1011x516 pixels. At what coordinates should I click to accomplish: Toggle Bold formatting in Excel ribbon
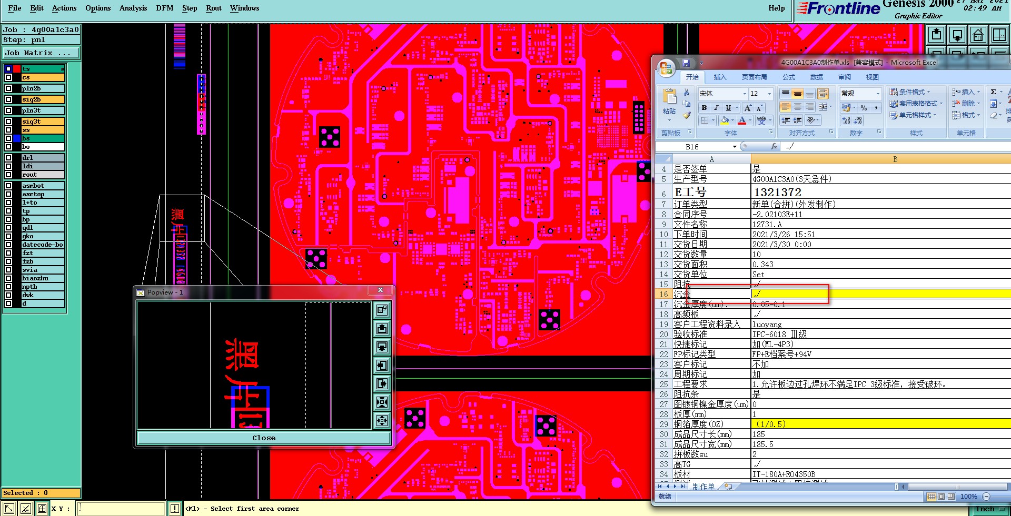tap(704, 108)
